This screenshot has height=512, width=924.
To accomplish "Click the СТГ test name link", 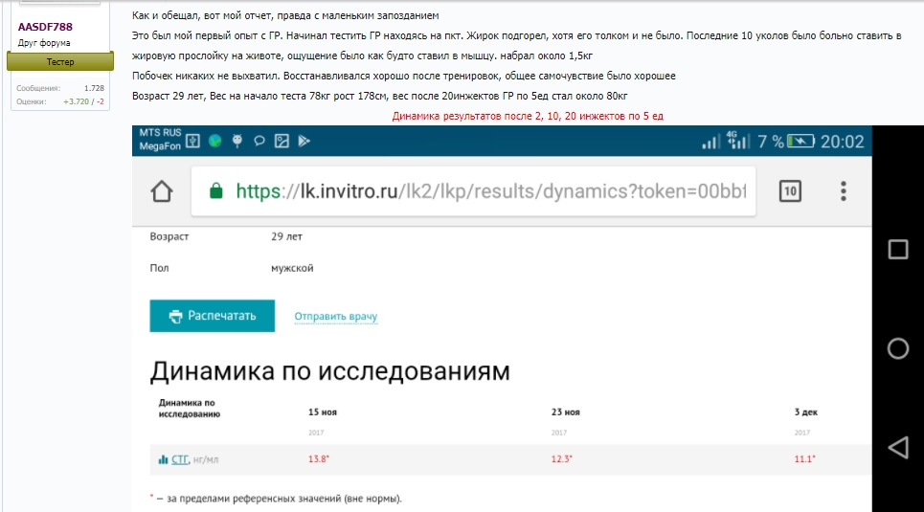I will tap(179, 460).
